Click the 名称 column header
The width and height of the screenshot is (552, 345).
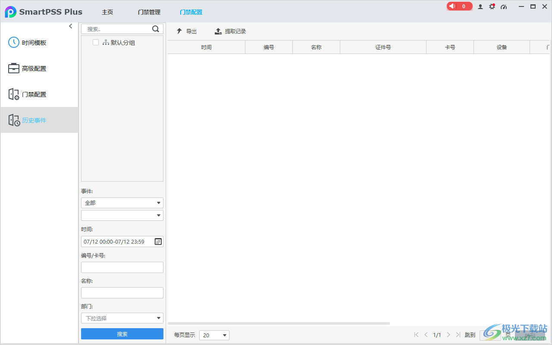(316, 47)
